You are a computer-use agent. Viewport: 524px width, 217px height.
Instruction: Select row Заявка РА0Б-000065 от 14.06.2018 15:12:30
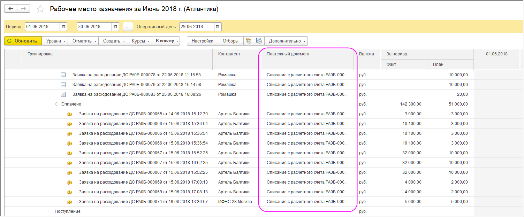[x=264, y=114]
